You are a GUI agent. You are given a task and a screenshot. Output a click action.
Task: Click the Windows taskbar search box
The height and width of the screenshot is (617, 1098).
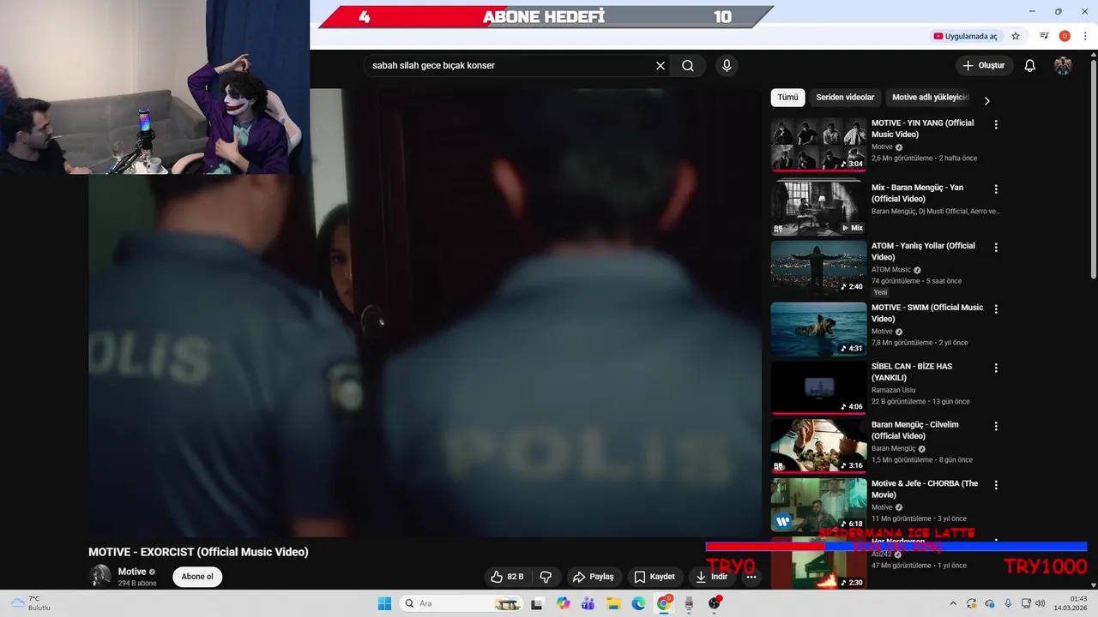(x=462, y=603)
